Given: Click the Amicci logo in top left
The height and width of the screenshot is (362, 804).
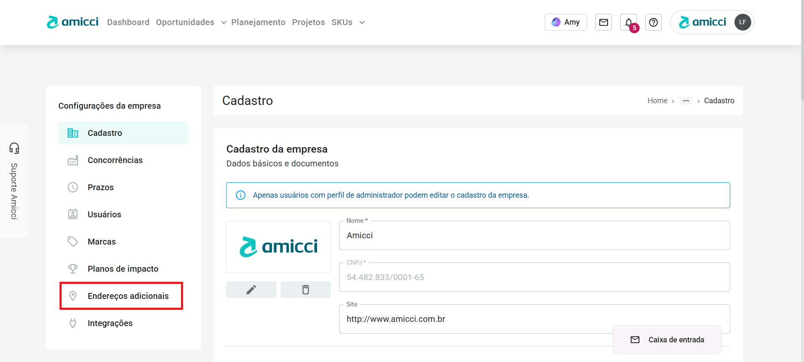Looking at the screenshot, I should (x=72, y=22).
